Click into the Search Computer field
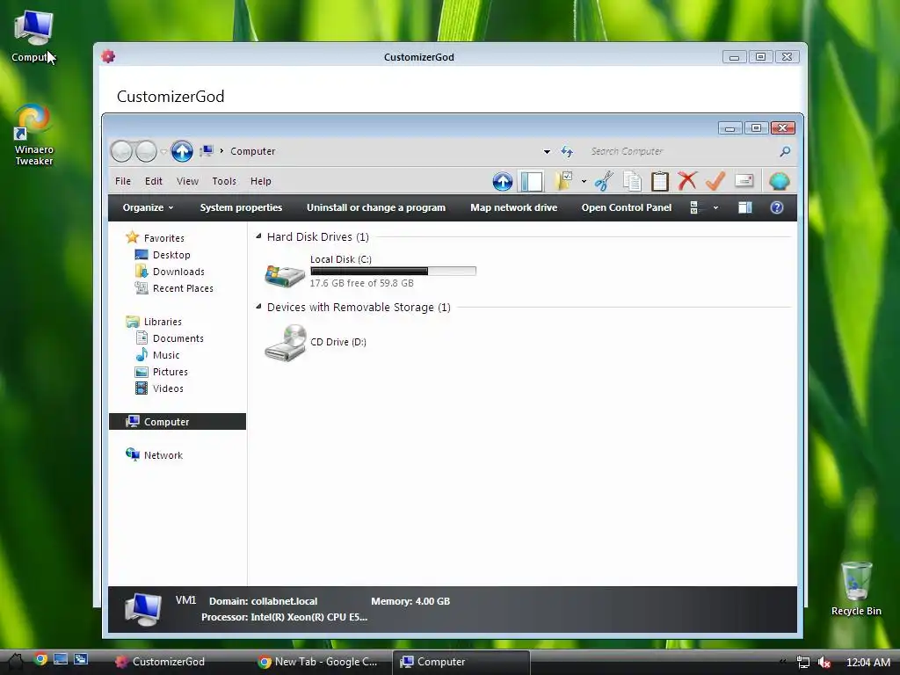900x675 pixels. pyautogui.click(x=680, y=151)
